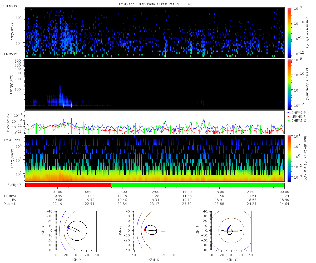Click the CHEMS pressure color bar at top right
The width and height of the screenshot is (316, 263).
pyautogui.click(x=289, y=33)
